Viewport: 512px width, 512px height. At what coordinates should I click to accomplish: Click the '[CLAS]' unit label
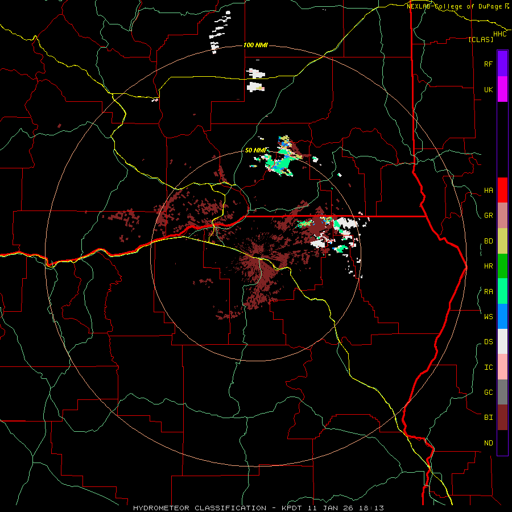[481, 39]
